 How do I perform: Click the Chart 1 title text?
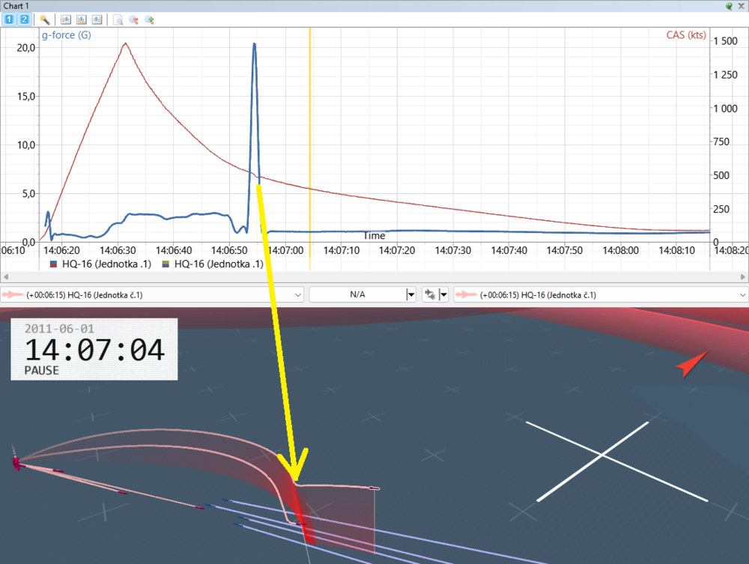pos(16,6)
